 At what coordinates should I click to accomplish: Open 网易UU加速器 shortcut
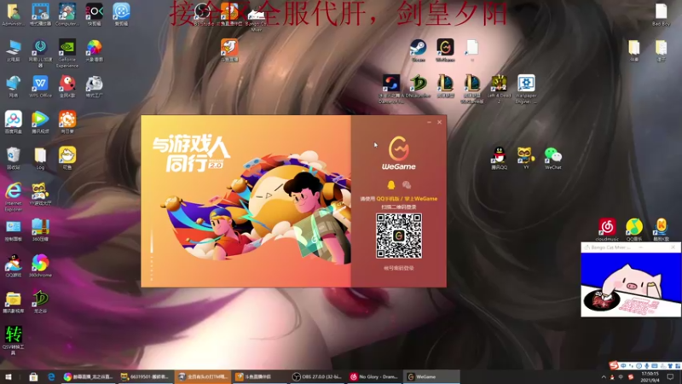click(40, 53)
